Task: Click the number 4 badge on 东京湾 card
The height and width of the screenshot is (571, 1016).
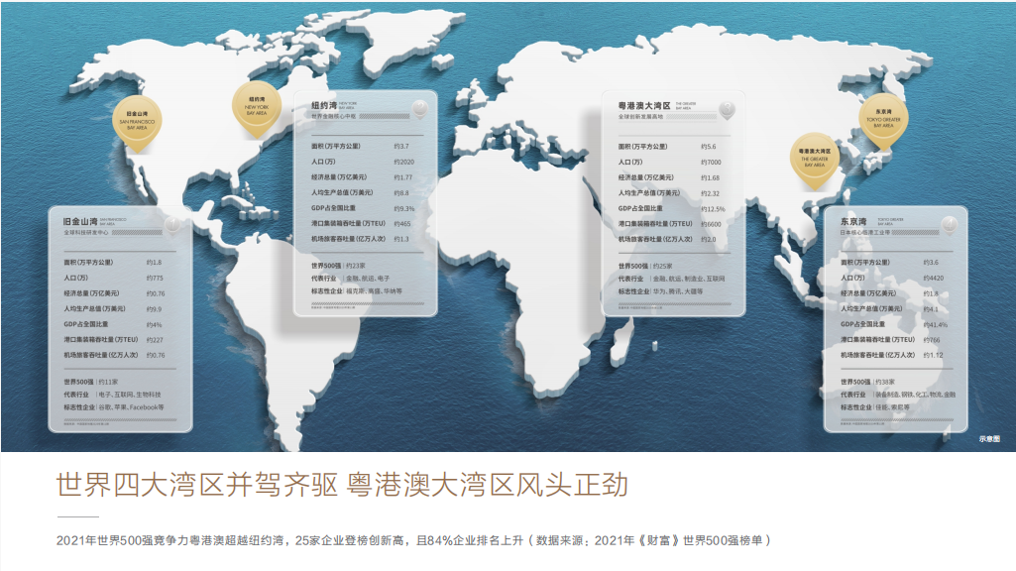Action: click(950, 225)
